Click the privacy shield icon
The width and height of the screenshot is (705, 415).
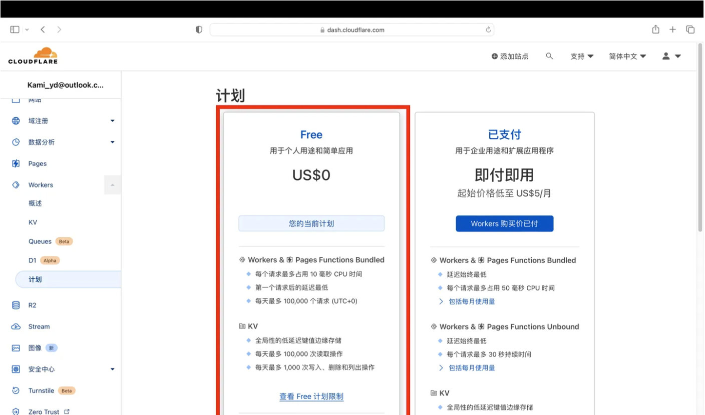click(x=199, y=30)
